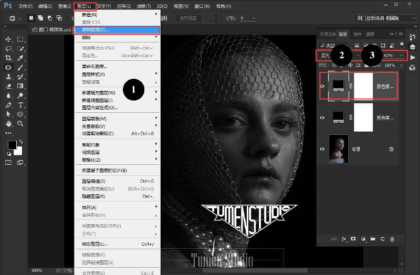Select the Horizontal Type tool
The image size is (420, 275).
click(20, 105)
